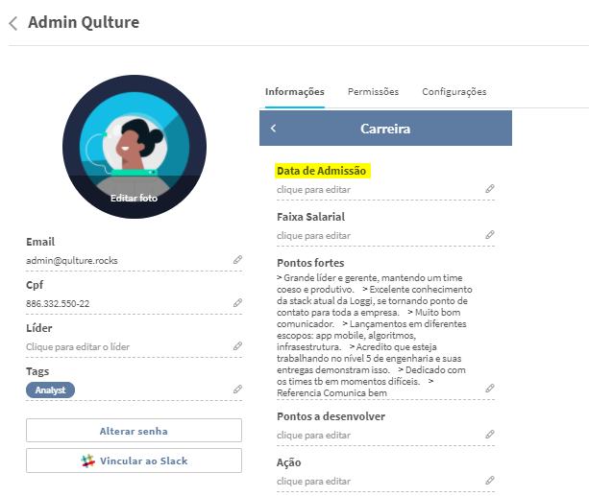Click pencil icon beside Pontos fortes text
Image resolution: width=589 pixels, height=496 pixels.
point(490,389)
